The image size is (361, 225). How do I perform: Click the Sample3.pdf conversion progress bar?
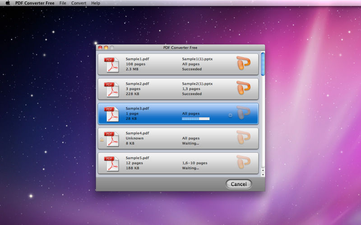tap(195, 119)
